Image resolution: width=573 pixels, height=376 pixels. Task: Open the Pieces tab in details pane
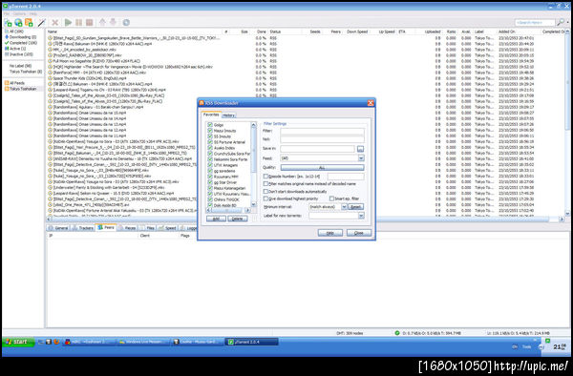pyautogui.click(x=128, y=228)
